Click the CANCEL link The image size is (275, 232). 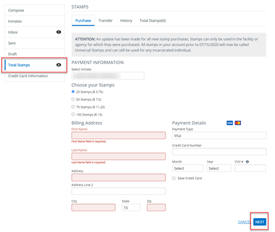244,222
